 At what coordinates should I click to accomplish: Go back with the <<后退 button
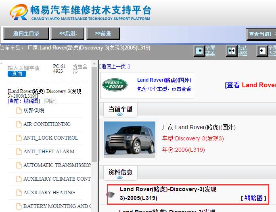tap(67, 33)
